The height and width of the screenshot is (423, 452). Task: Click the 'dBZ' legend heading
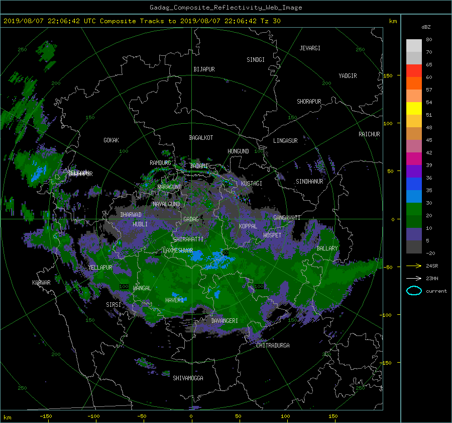[426, 27]
